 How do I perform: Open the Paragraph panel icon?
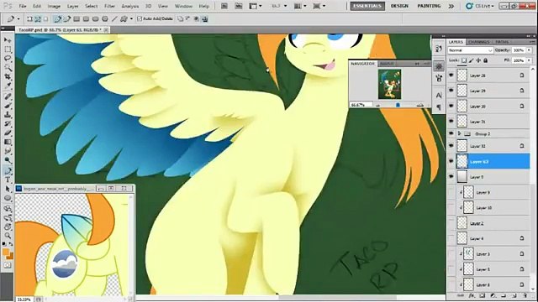(x=439, y=107)
